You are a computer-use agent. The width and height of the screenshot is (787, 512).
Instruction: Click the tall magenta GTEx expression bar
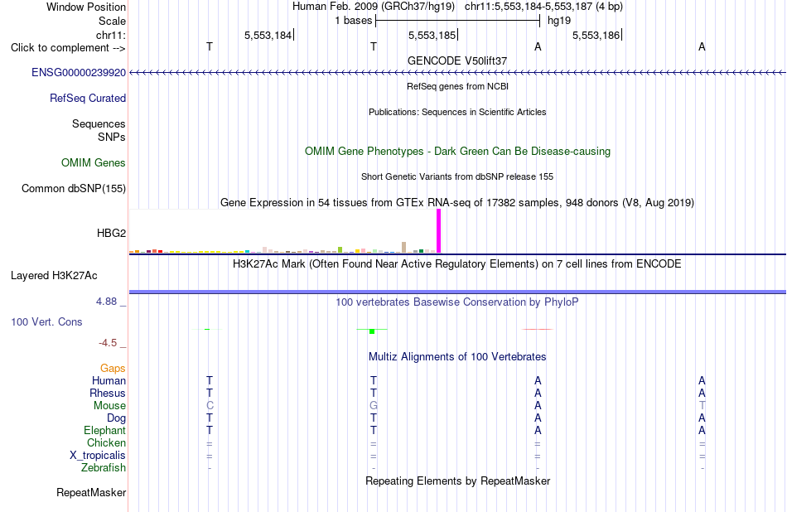pyautogui.click(x=439, y=231)
